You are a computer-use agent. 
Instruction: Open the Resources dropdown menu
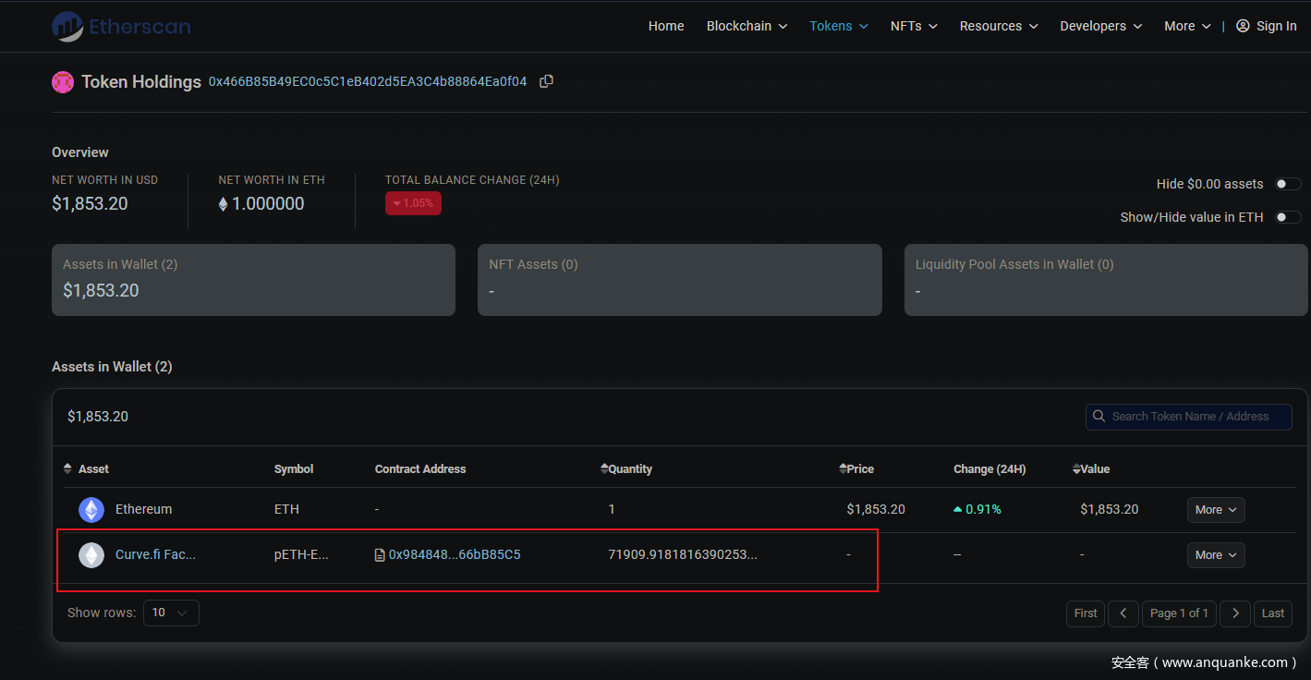[x=999, y=26]
